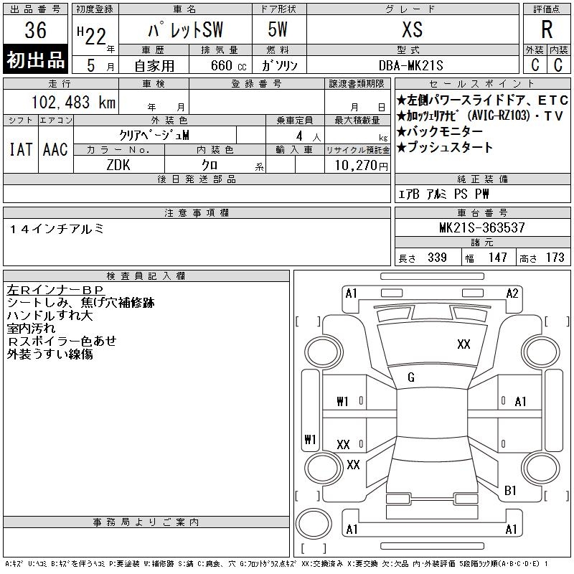Click the overall evaluation score R
The height and width of the screenshot is (574, 574).
pyautogui.click(x=547, y=29)
